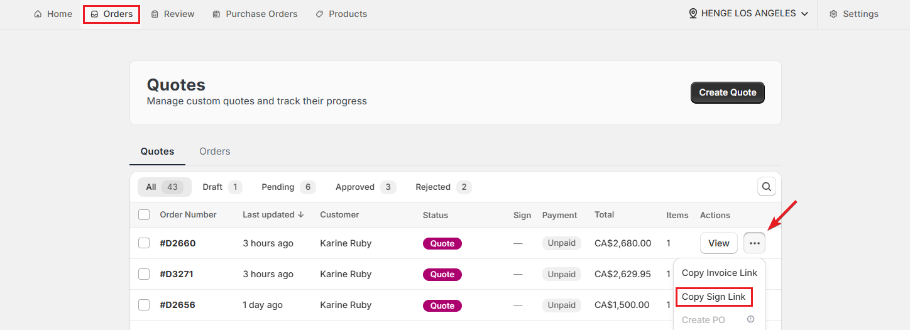Switch to the Quotes tab

coord(157,151)
